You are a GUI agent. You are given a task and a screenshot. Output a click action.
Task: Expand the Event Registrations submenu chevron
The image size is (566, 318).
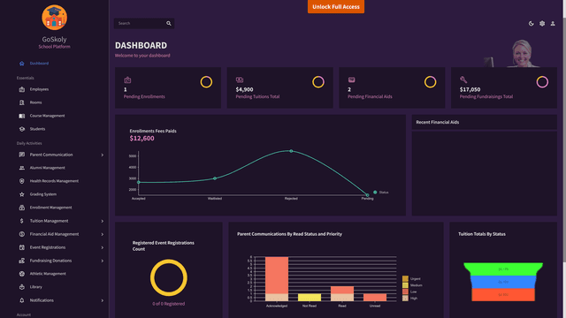tap(103, 247)
